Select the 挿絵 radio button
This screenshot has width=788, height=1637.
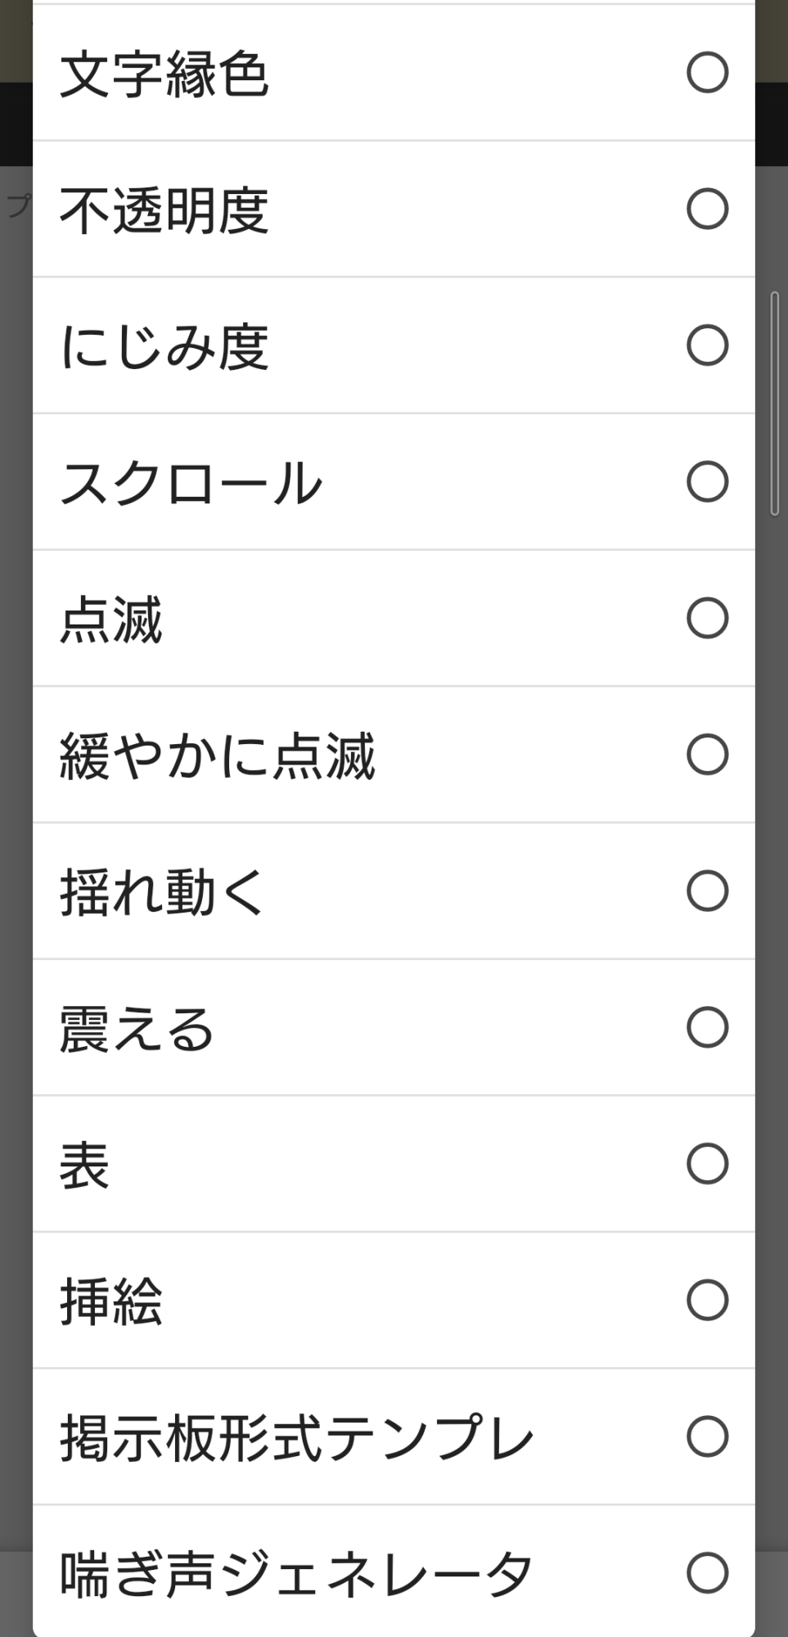tap(707, 1300)
